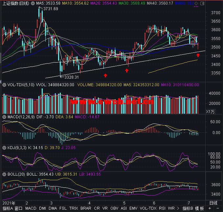Click the 日线 period label at bottom right
223x212 pixels.
coord(213,203)
